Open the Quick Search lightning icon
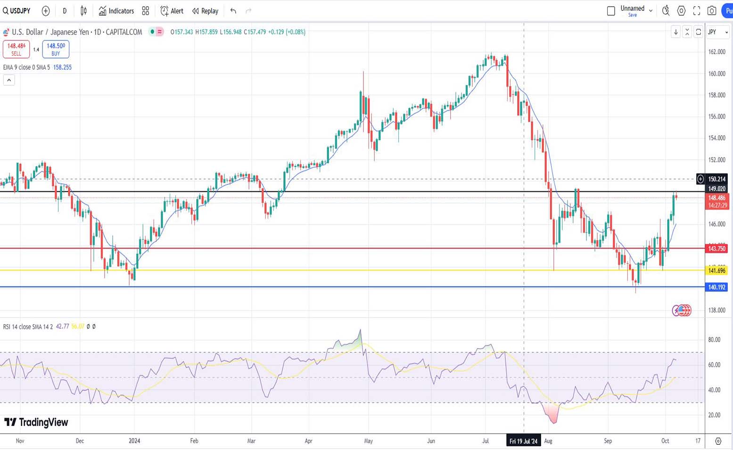This screenshot has height=450, width=733. (666, 11)
